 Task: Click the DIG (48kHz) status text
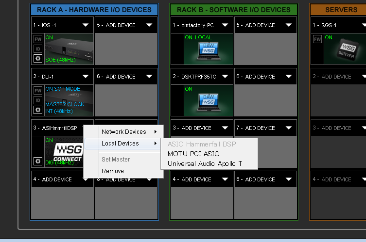coord(59,162)
